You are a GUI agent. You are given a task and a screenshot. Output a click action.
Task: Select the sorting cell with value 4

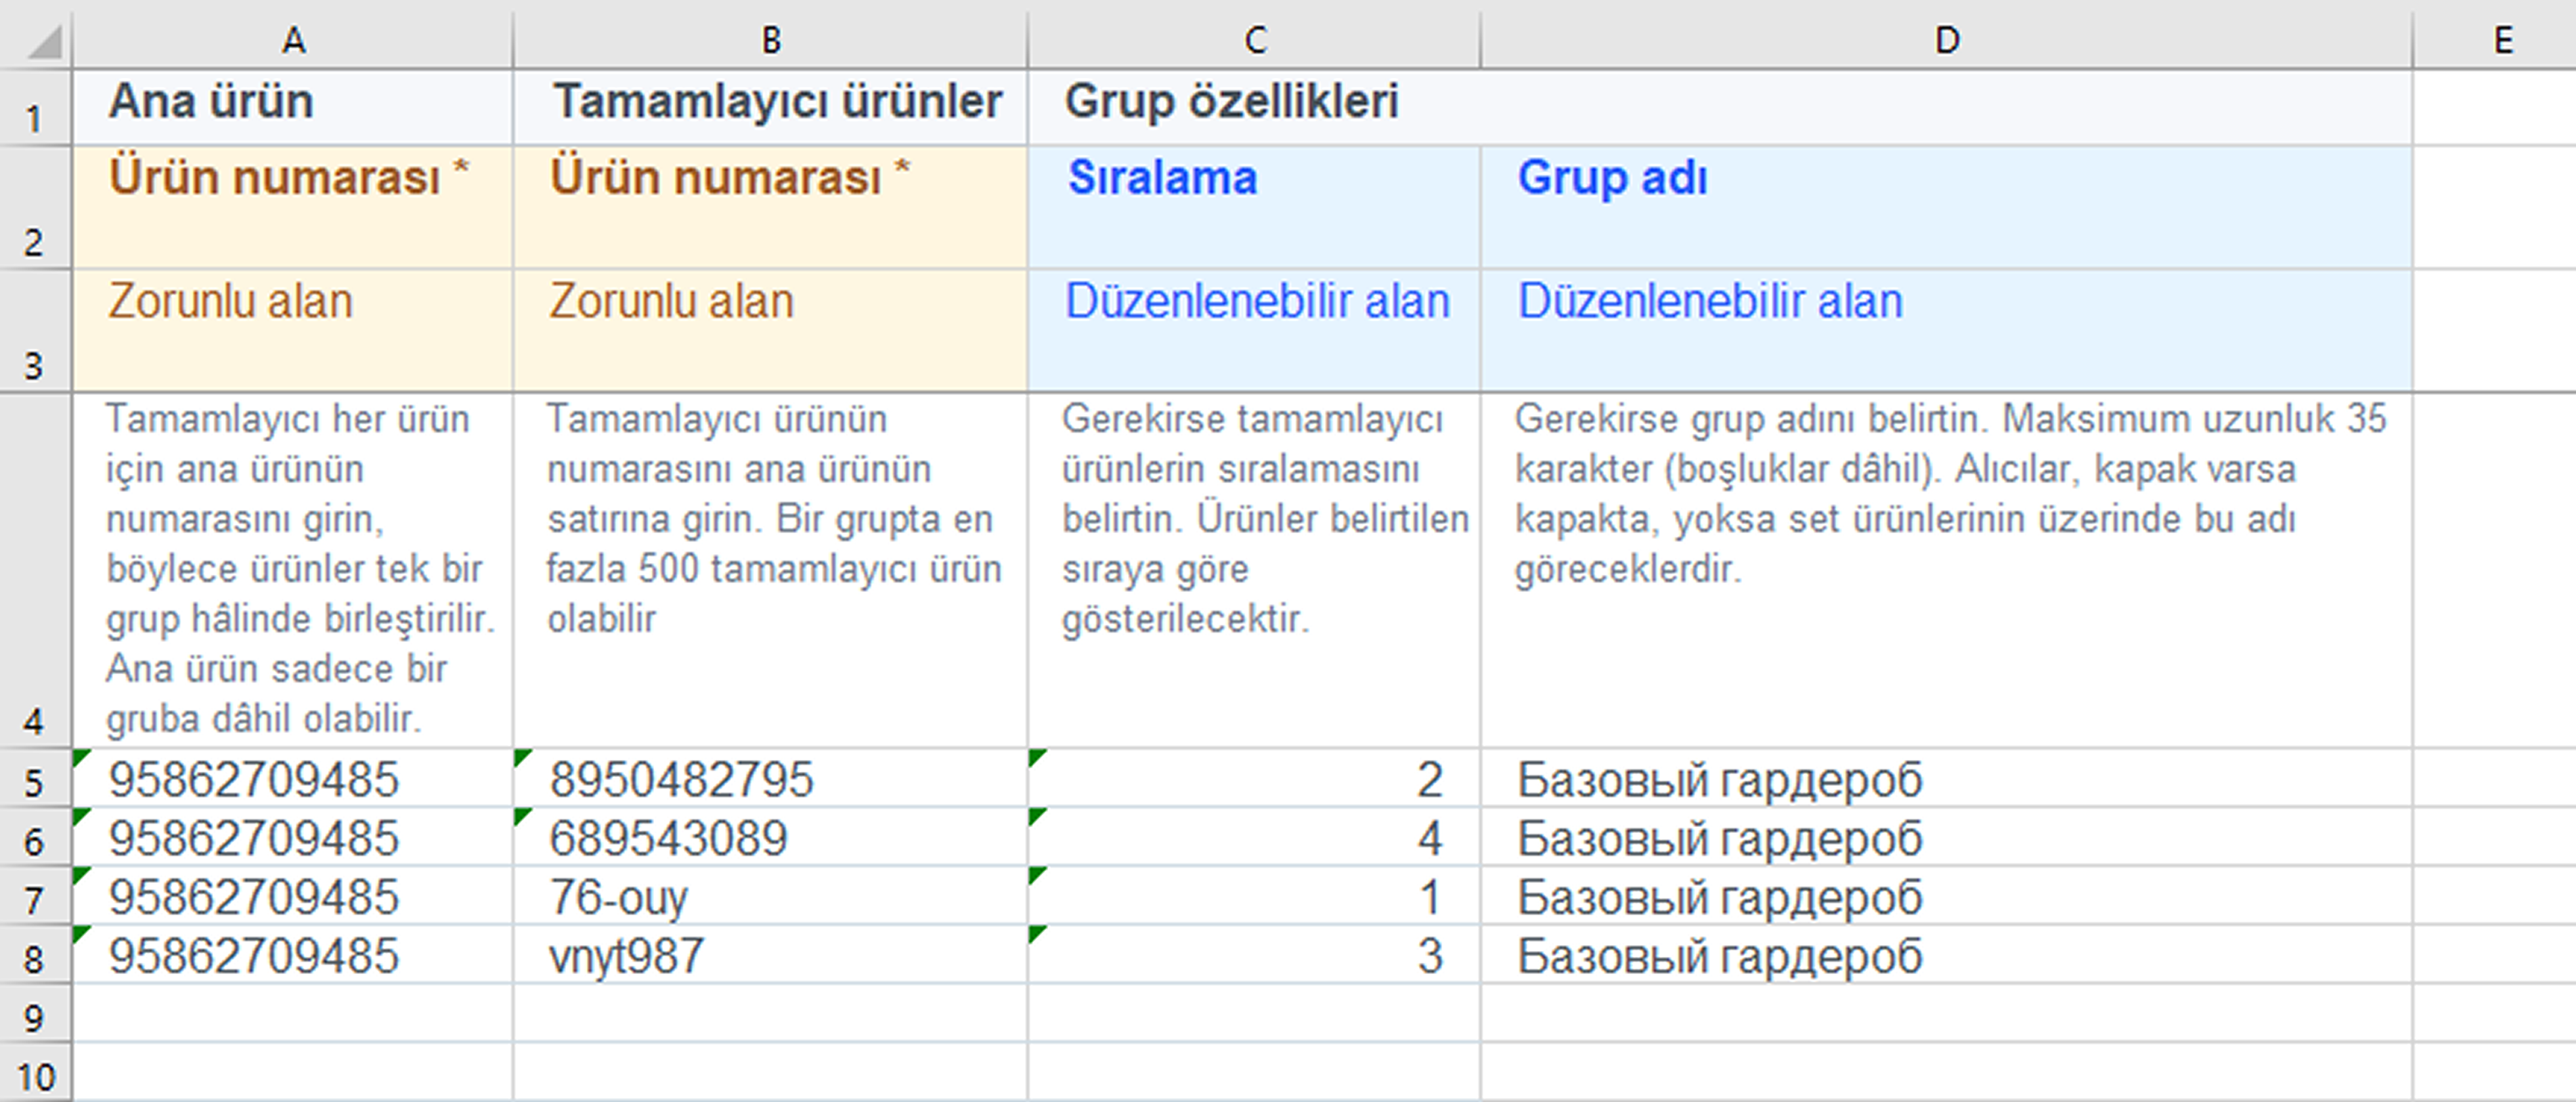point(1254,838)
